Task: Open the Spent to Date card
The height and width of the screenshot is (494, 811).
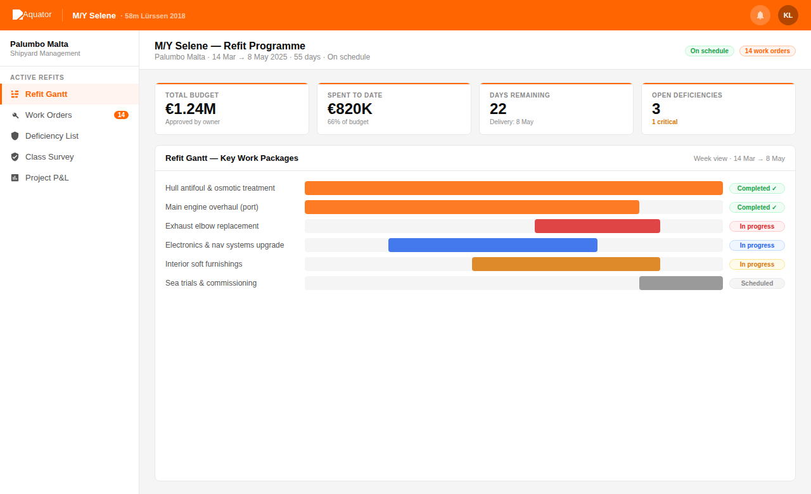Action: click(x=394, y=108)
